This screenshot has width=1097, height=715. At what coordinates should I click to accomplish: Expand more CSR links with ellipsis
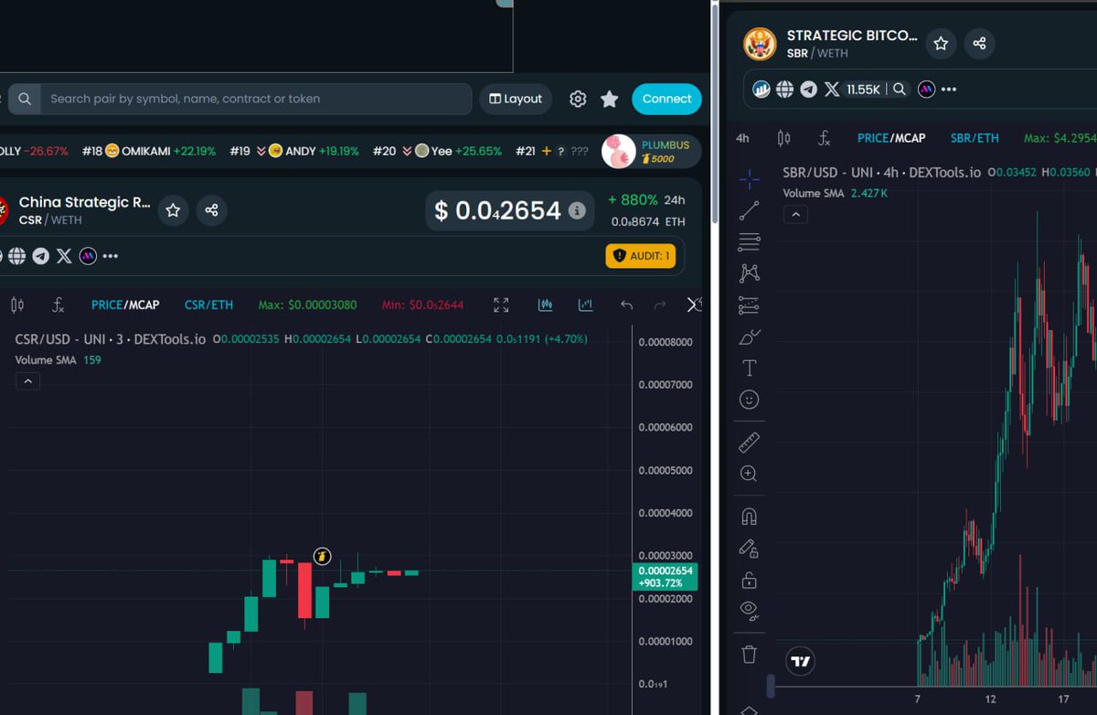[x=111, y=256]
